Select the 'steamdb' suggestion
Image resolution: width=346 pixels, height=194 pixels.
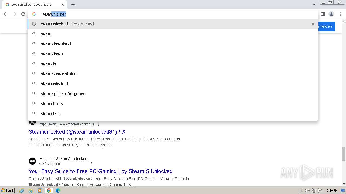173,64
